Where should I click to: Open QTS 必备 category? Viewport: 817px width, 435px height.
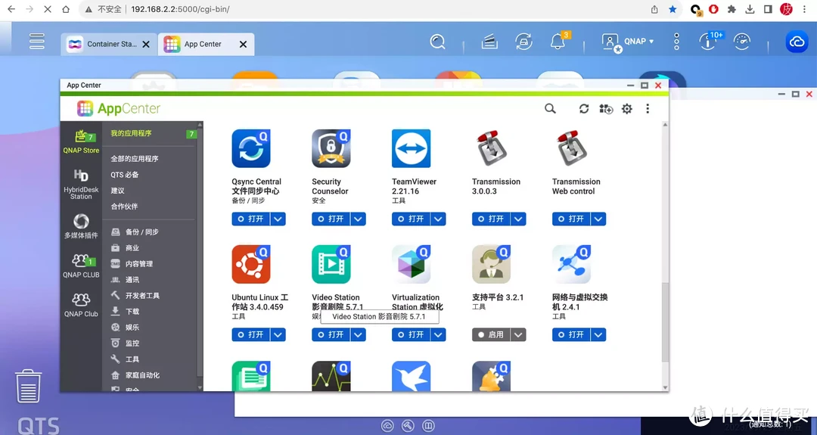125,175
